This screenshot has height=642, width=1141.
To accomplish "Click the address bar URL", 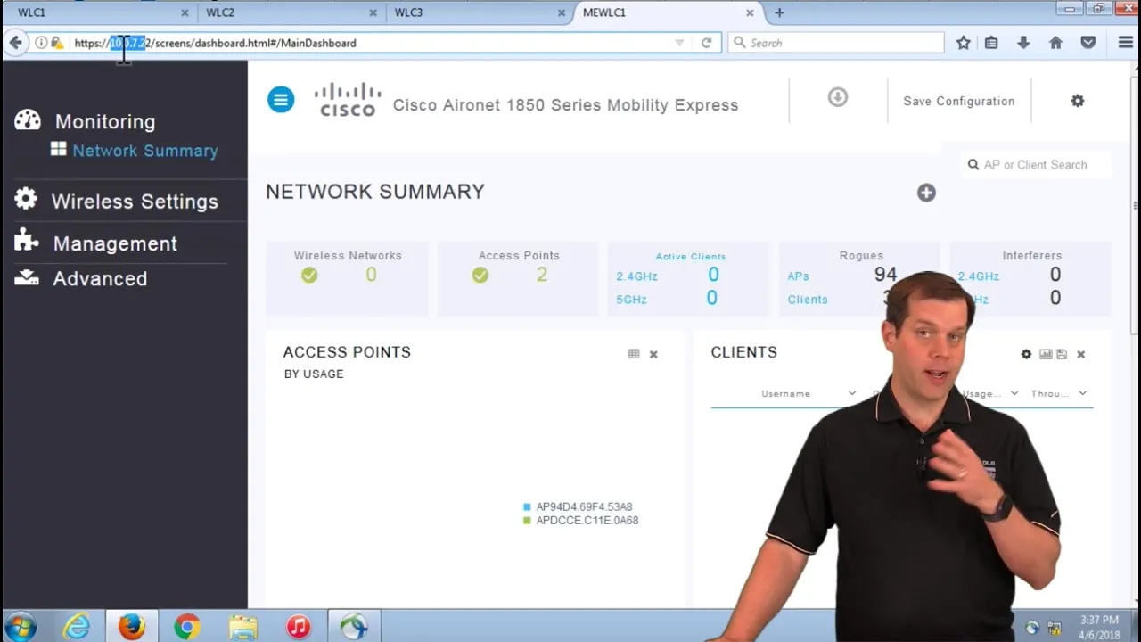I will click(x=215, y=43).
